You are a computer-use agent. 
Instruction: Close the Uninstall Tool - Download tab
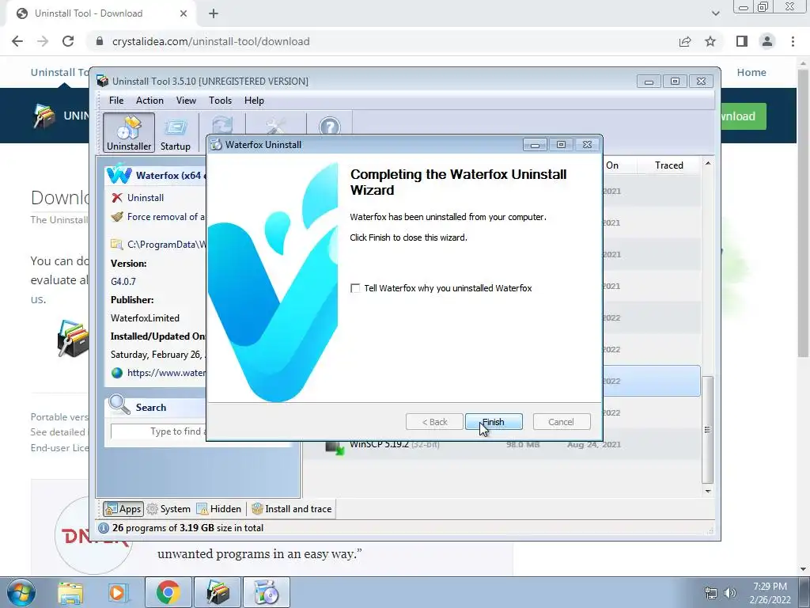click(x=184, y=13)
